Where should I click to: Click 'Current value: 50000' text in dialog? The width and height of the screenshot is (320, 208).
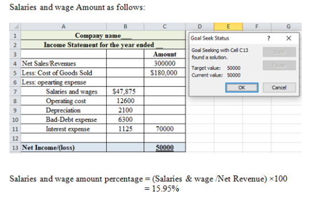tap(216, 75)
